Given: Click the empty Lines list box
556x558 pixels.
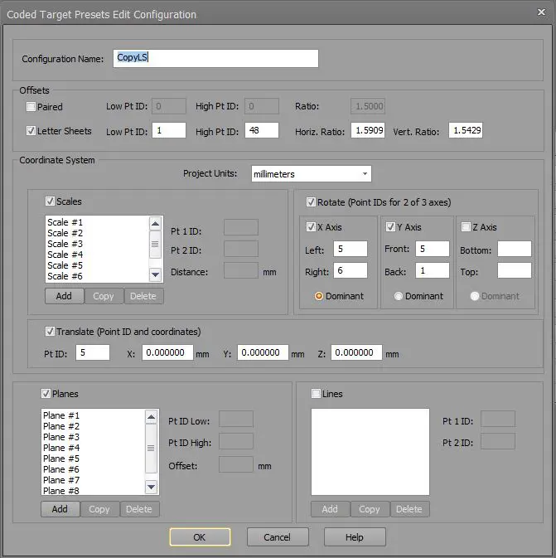Looking at the screenshot, I should [x=370, y=452].
